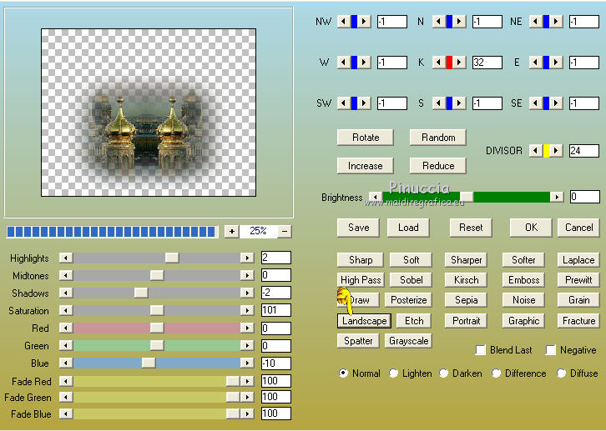Viewport: 606px width, 431px height.
Task: Apply the Fracture preset
Action: tap(578, 321)
